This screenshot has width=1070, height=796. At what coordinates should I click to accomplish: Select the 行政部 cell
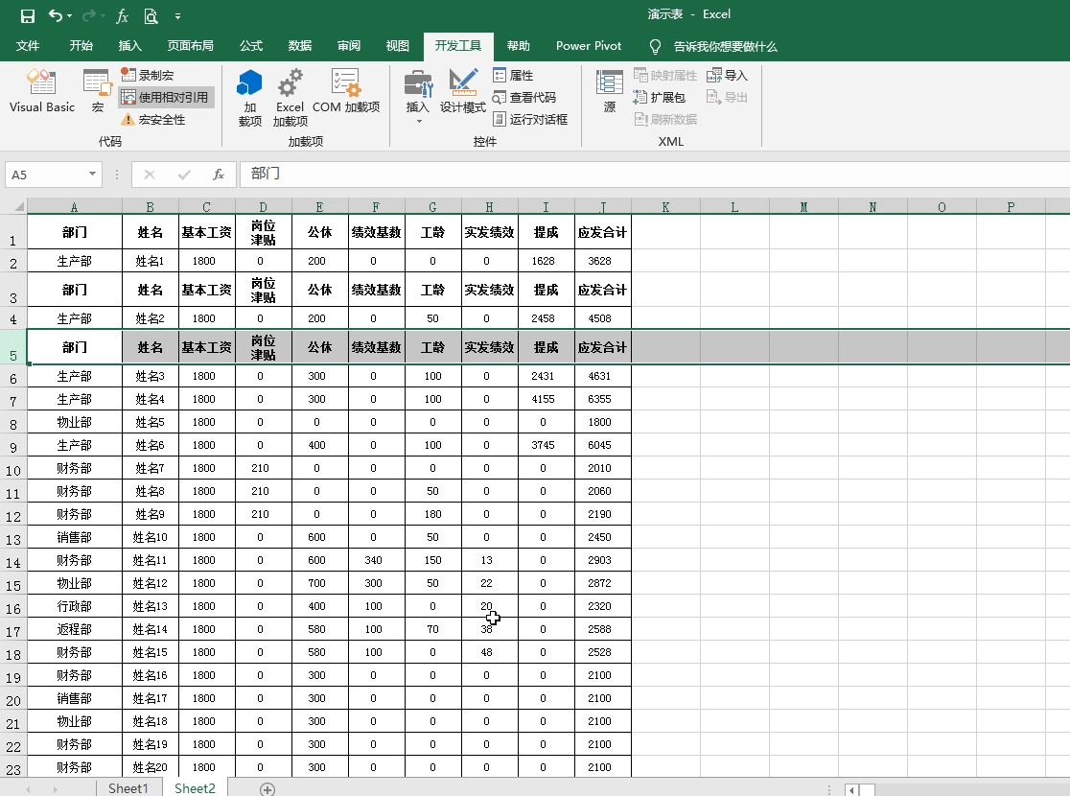75,606
